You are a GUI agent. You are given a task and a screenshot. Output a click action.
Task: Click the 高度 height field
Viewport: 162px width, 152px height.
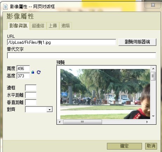click(x=23, y=76)
